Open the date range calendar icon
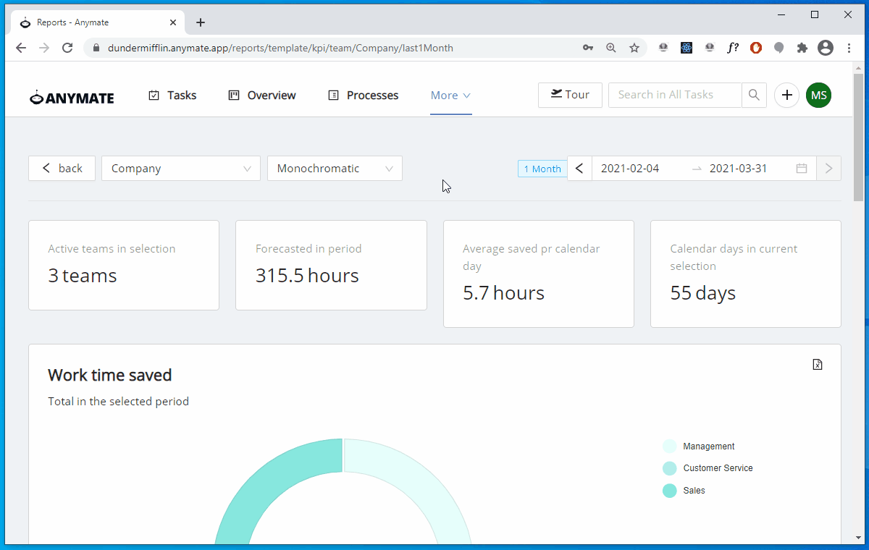This screenshot has width=869, height=550. pyautogui.click(x=801, y=168)
